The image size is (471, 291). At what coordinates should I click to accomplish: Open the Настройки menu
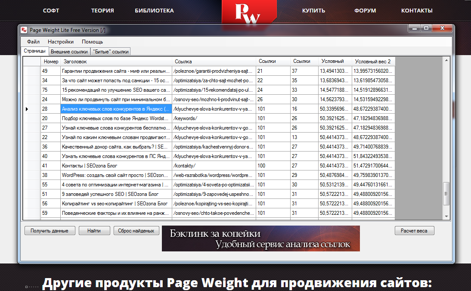(60, 42)
